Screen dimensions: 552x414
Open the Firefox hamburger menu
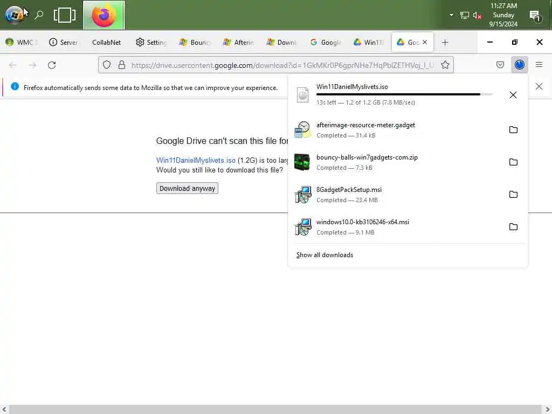point(539,65)
